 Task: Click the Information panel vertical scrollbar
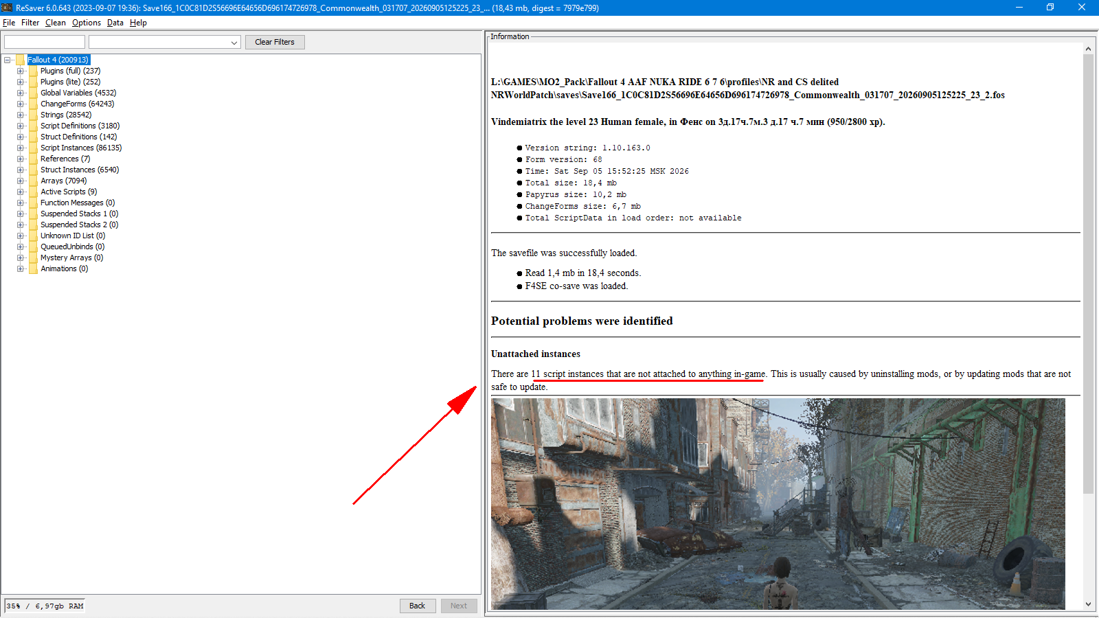(1088, 273)
